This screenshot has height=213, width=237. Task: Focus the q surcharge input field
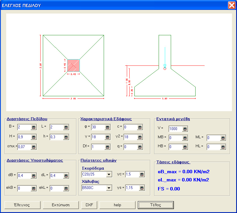pyautogui.click(x=130, y=147)
